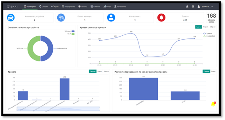Click the red alarm bell icon
Screen dimensions: 225x120
click(x=161, y=18)
